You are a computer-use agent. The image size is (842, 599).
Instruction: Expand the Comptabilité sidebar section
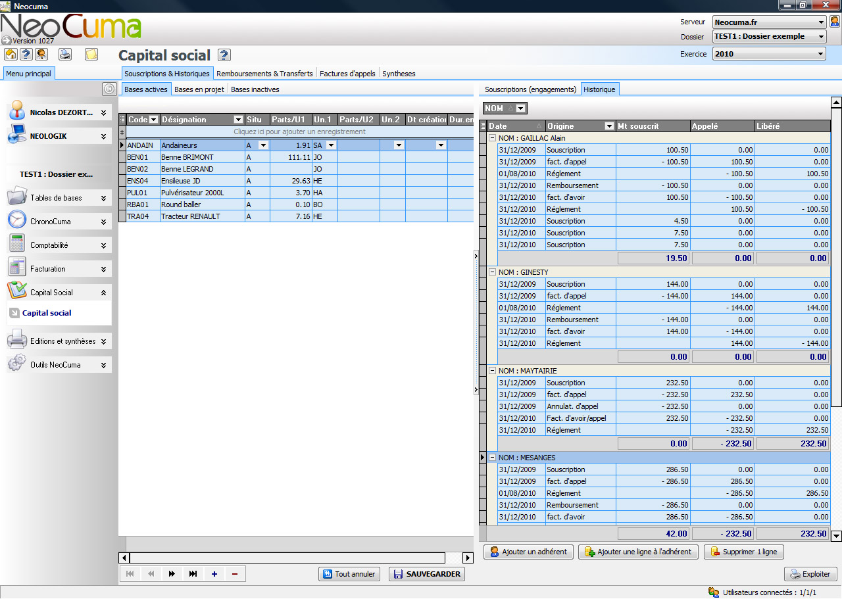click(x=103, y=245)
